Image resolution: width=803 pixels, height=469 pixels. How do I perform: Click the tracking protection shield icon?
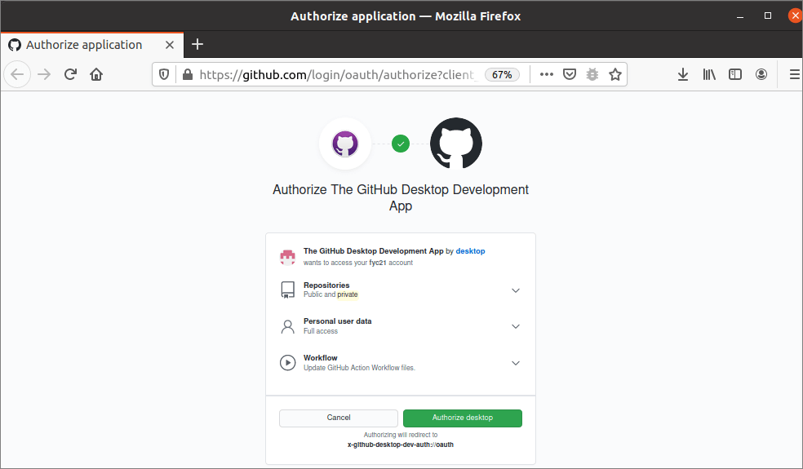point(164,74)
